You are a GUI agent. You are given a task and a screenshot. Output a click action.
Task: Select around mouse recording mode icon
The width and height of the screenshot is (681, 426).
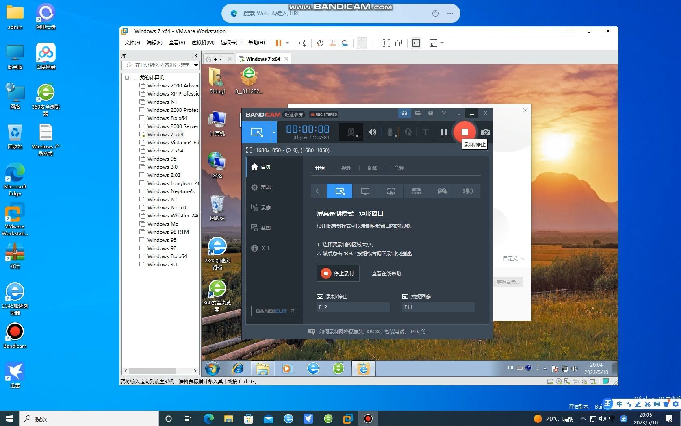click(x=390, y=191)
